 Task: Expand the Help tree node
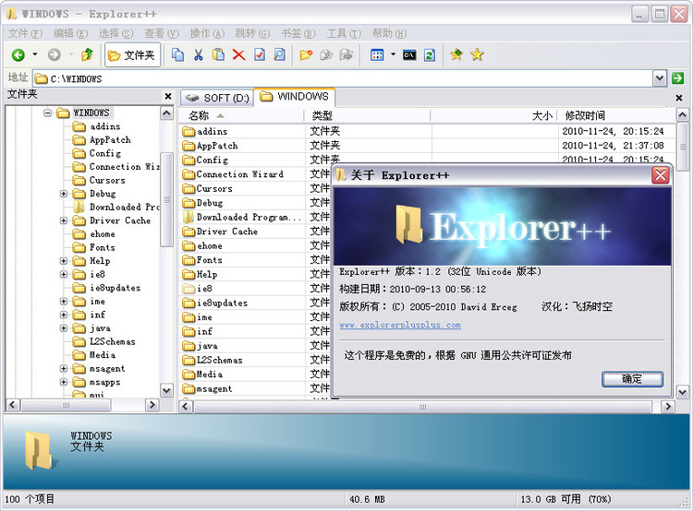pos(64,261)
